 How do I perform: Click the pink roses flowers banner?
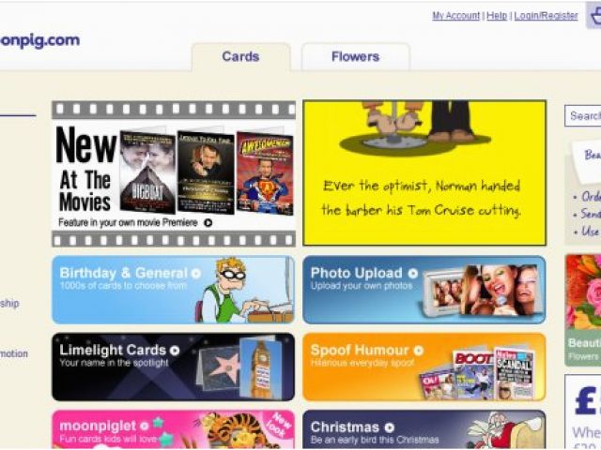583,310
